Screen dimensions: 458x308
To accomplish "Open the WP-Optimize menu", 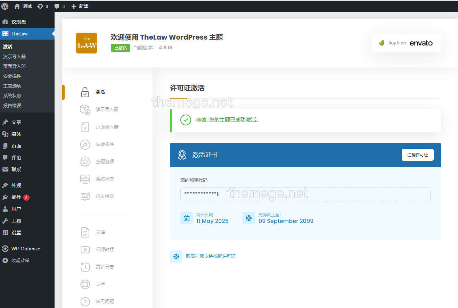I will click(27, 249).
